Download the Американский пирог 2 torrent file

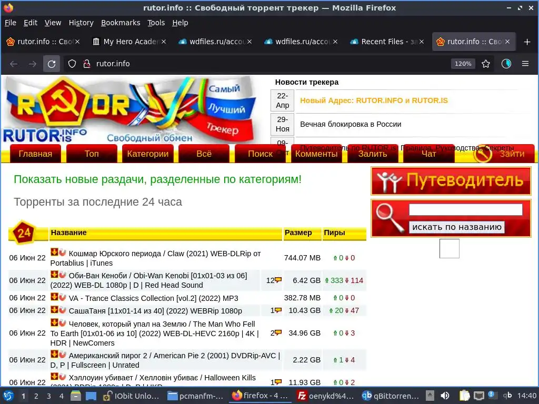click(54, 354)
